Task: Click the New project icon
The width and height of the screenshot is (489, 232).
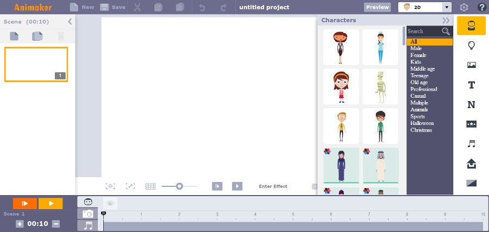Action: 74,7
